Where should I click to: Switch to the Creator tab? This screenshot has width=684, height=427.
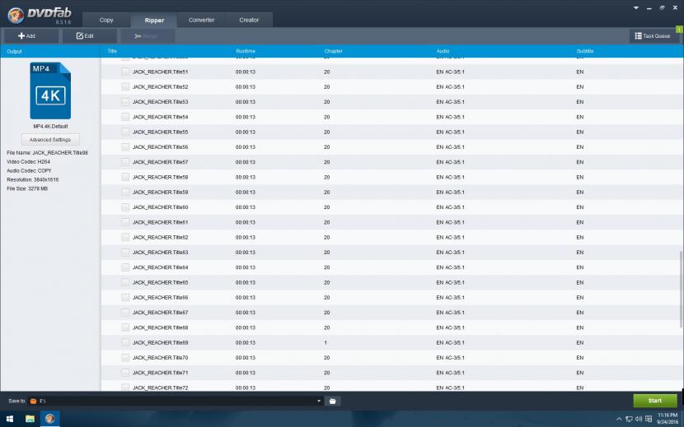point(249,20)
